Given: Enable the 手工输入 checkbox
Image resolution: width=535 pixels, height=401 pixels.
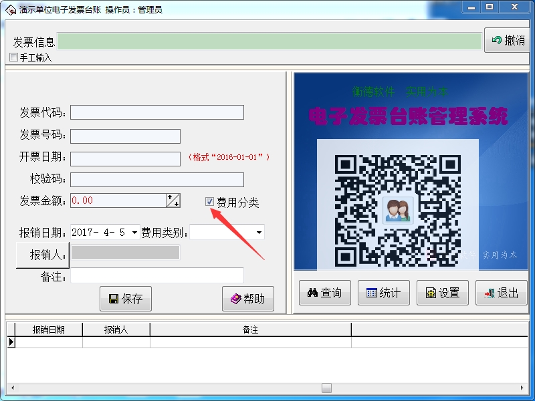Looking at the screenshot, I should click(x=13, y=57).
